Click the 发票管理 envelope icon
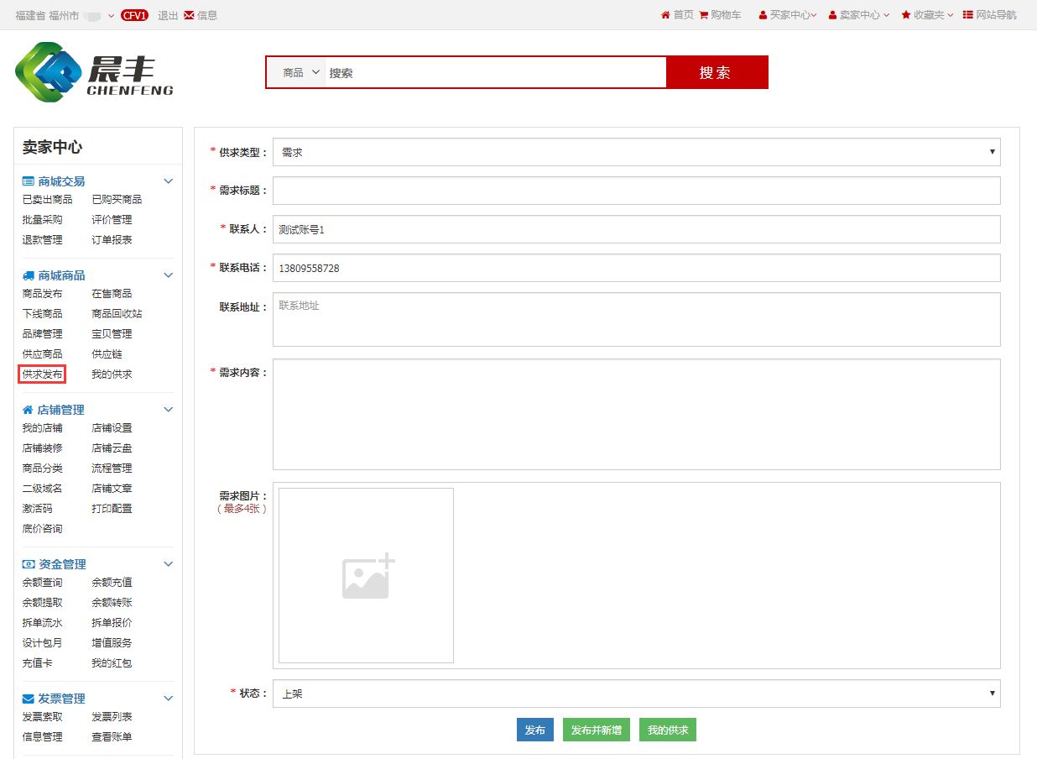 (29, 699)
